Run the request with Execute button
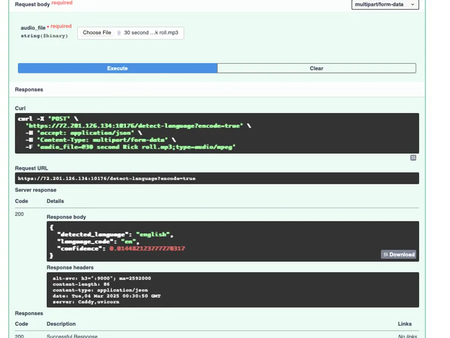Viewport: 450px width, 338px height. 118,68
